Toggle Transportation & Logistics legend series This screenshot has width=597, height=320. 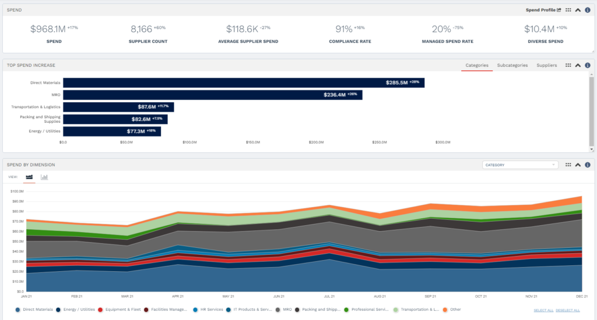point(416,310)
